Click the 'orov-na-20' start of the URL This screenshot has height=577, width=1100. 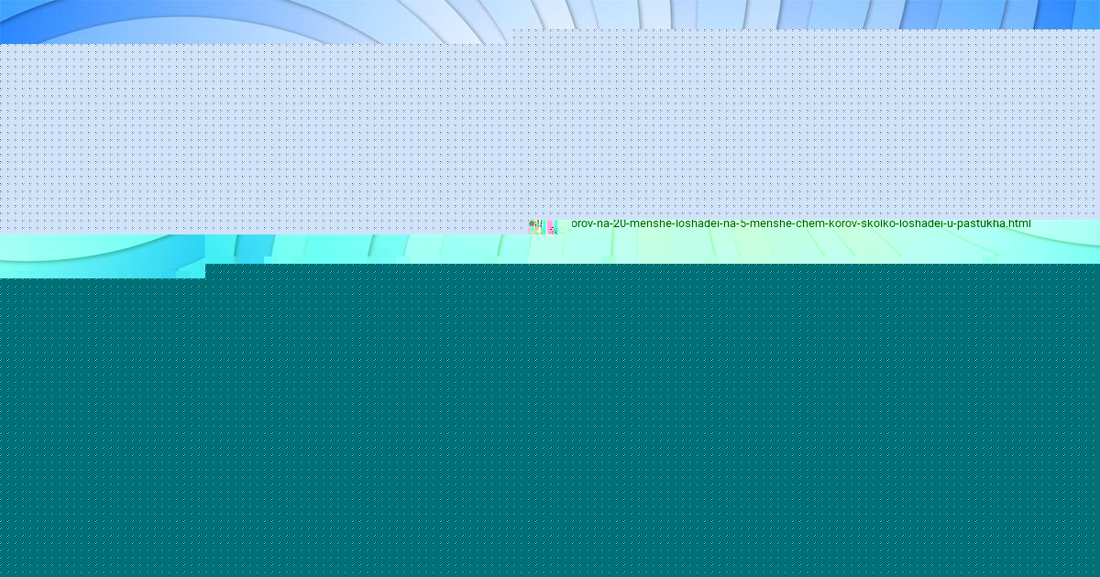pos(599,223)
